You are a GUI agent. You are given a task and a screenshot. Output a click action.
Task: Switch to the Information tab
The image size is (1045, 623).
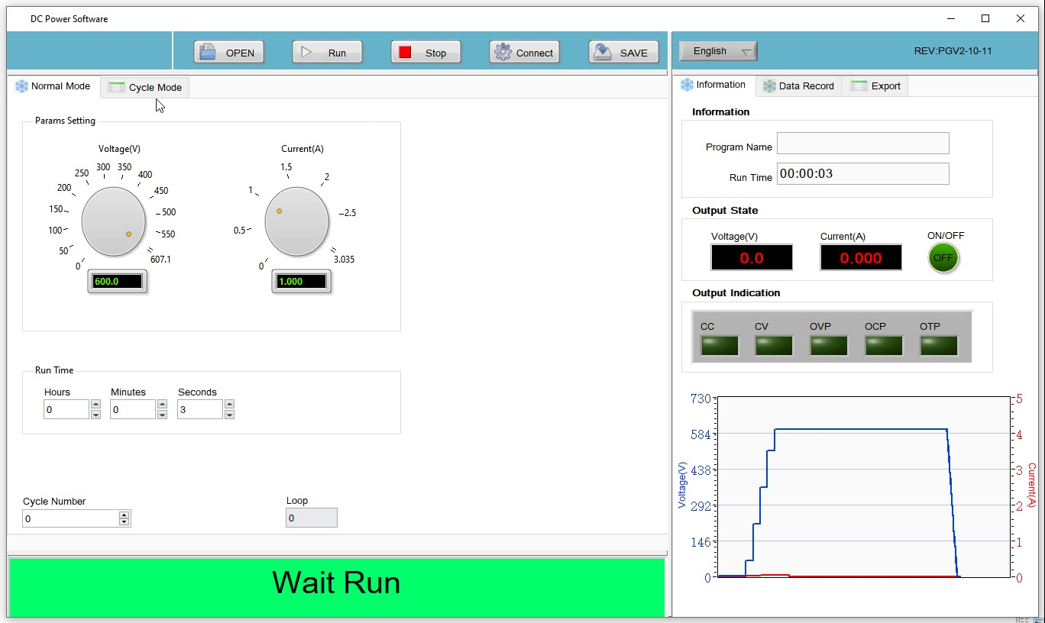point(713,86)
